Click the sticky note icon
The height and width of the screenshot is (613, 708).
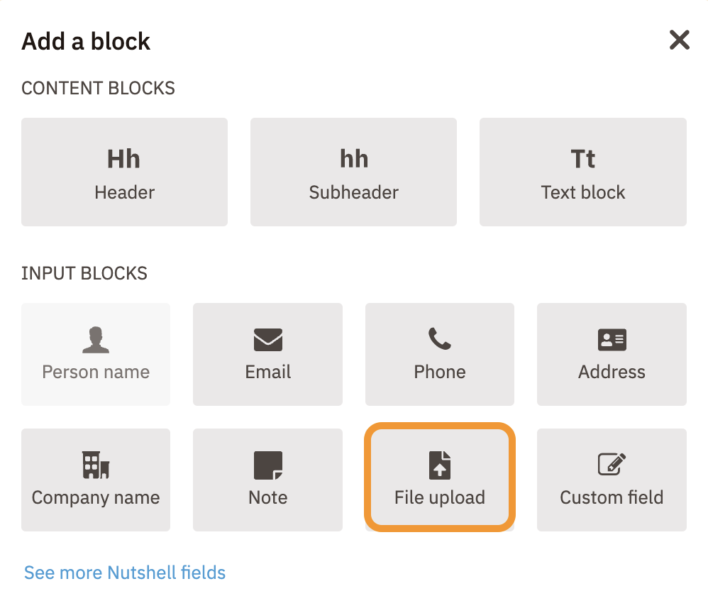[x=267, y=465]
